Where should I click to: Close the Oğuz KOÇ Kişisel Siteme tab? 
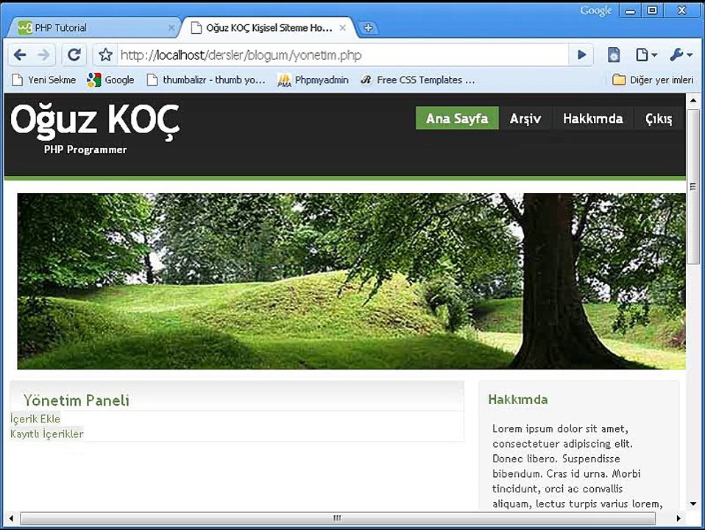pyautogui.click(x=343, y=28)
